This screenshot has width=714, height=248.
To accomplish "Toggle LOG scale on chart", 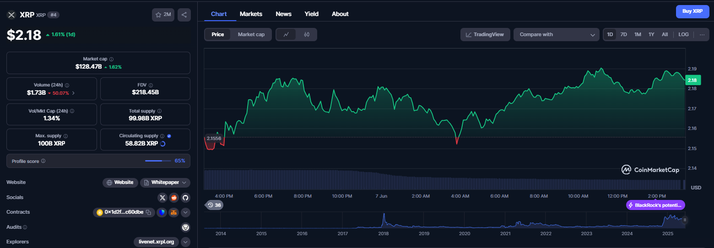I will click(683, 34).
